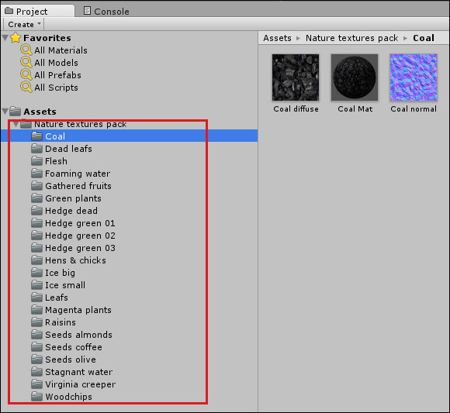Switch to the Console tab

(106, 11)
